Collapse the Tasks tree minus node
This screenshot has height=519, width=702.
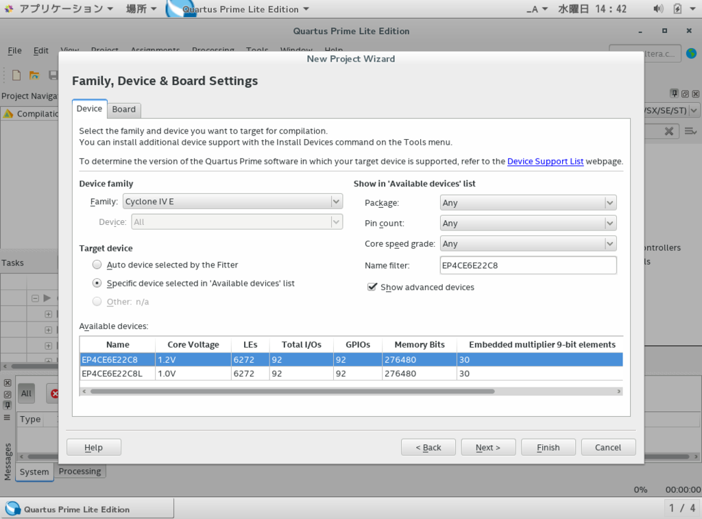pos(35,298)
